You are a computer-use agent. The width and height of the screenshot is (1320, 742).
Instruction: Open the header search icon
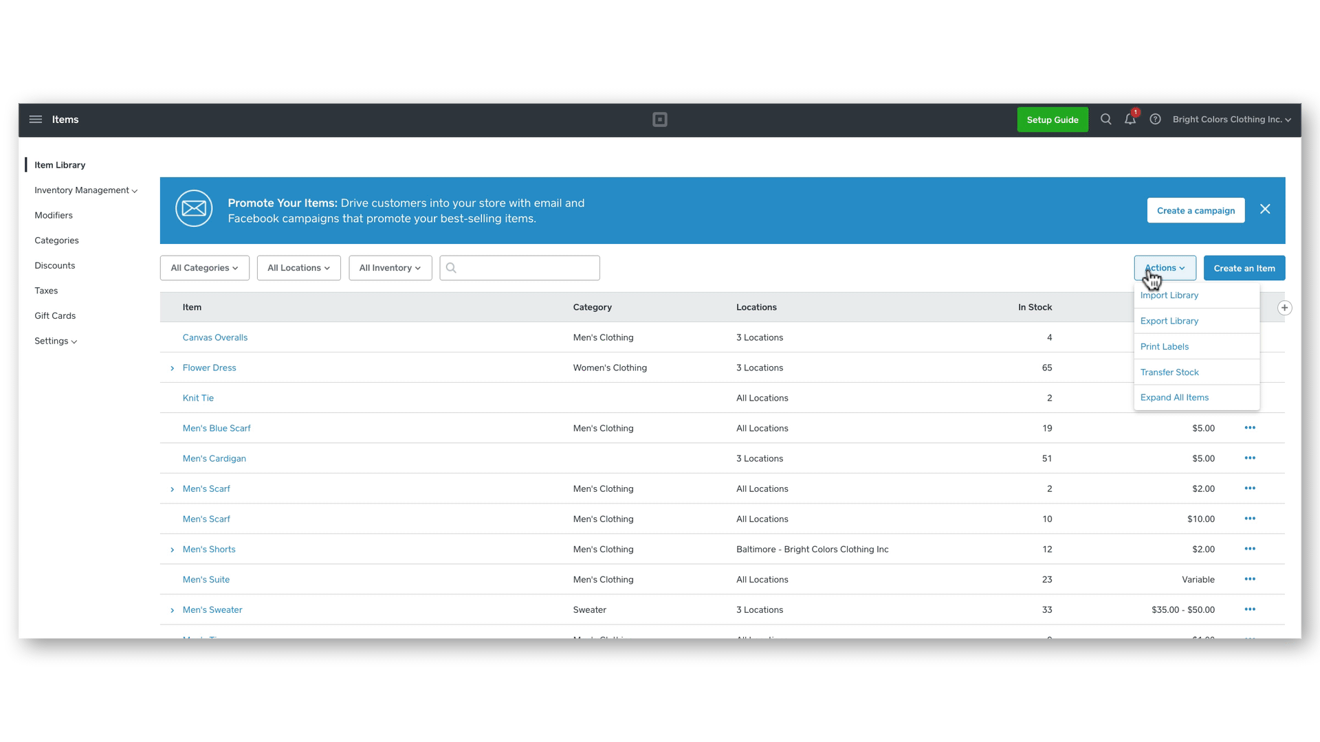point(1105,120)
